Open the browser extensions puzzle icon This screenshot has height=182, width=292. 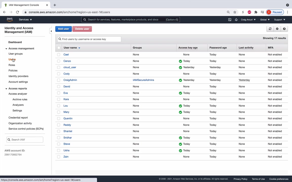256,12
